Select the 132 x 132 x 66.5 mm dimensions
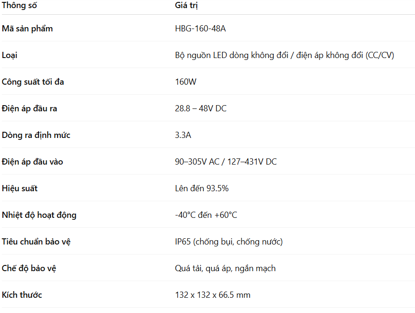 (212, 295)
